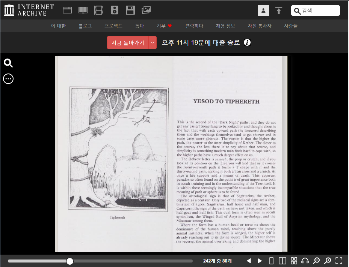Switch to one-page view
349x267 pixels.
(271, 261)
